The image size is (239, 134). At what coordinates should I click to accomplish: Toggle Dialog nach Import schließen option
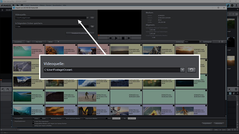33,126
